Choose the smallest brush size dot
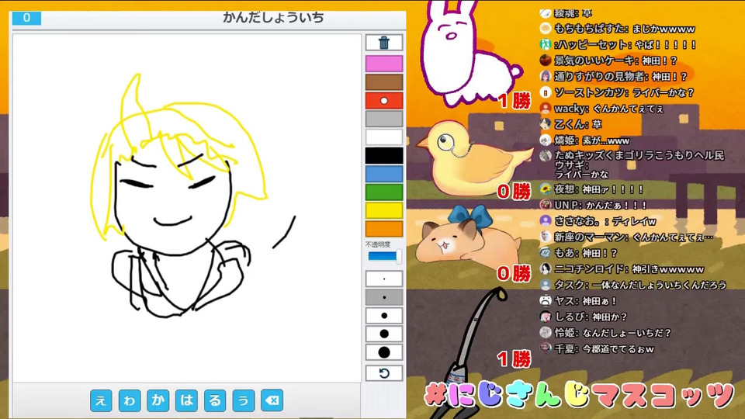 tap(384, 279)
